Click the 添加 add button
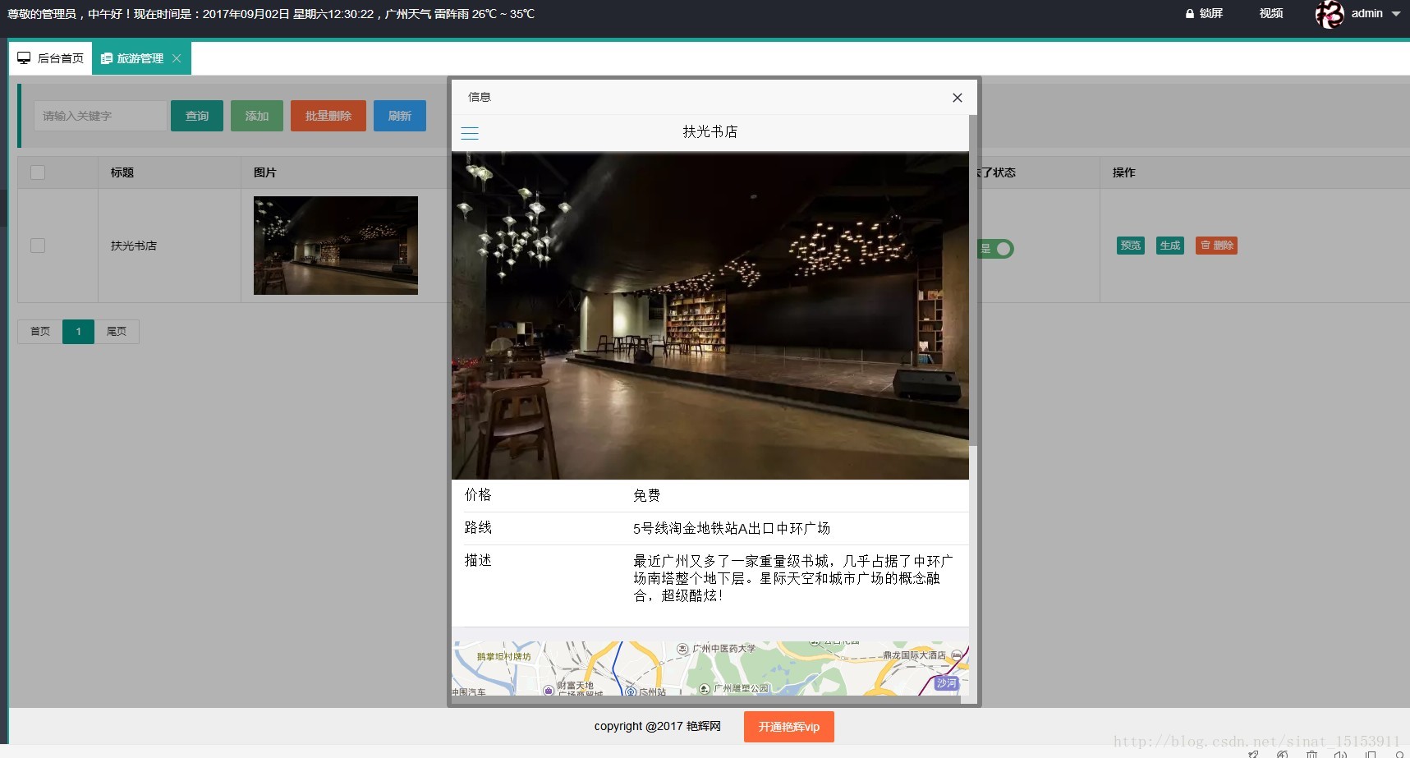1410x758 pixels. [257, 116]
